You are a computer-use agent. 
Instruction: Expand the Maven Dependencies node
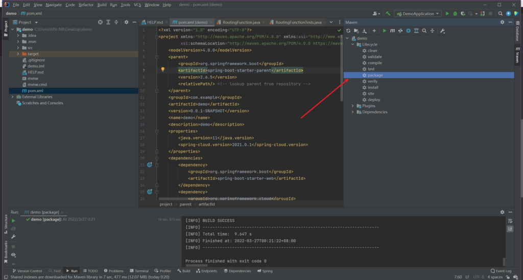point(352,112)
